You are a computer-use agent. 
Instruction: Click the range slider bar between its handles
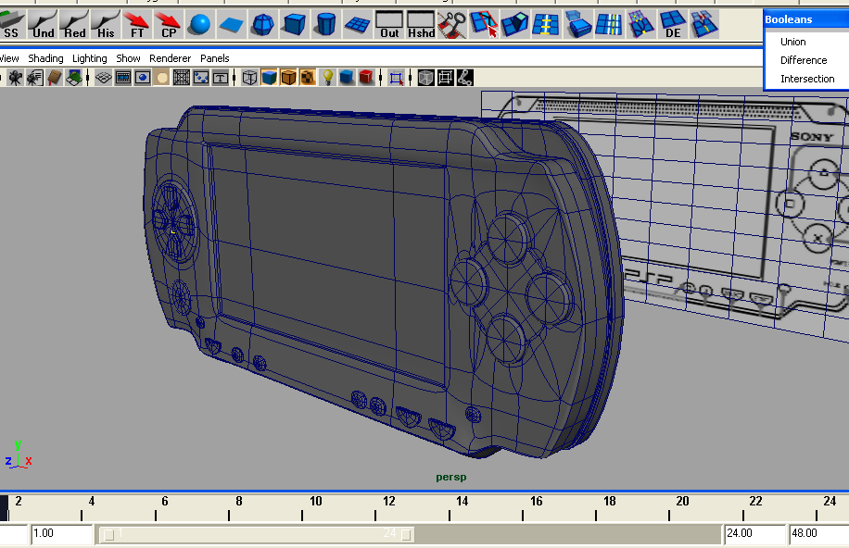click(257, 534)
